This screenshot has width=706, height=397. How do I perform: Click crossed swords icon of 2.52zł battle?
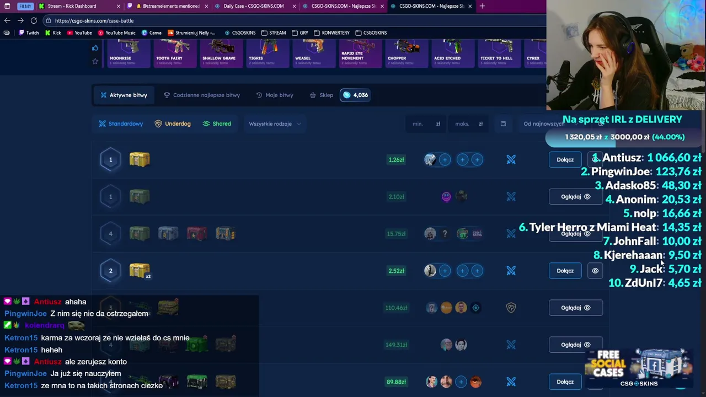coord(511,271)
